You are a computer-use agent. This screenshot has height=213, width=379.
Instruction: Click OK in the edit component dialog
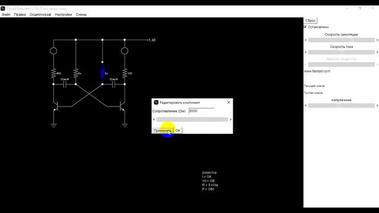178,131
